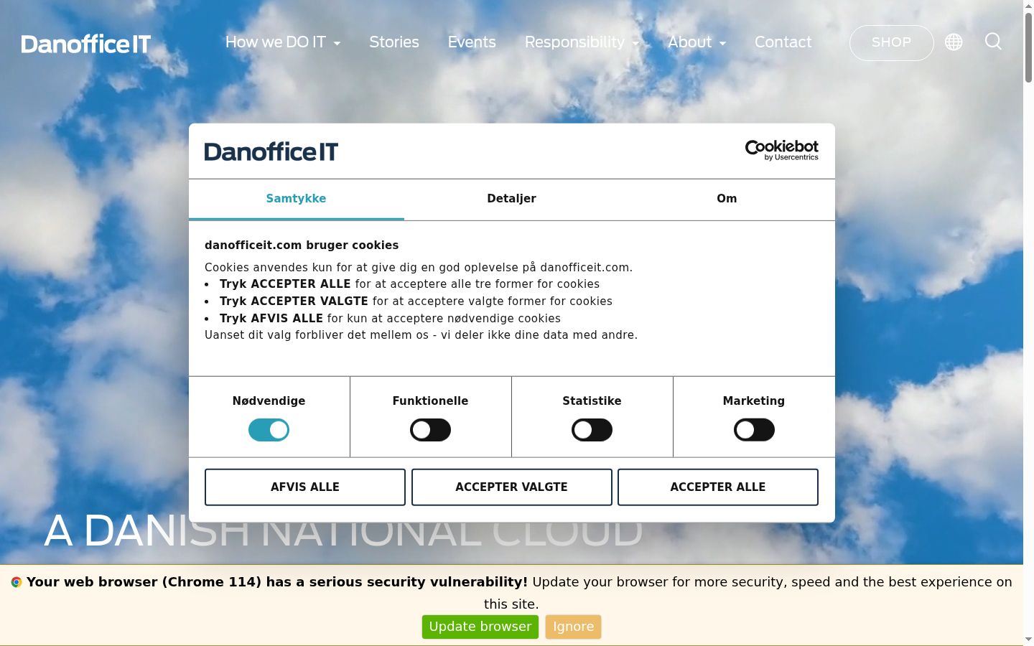This screenshot has width=1034, height=646.
Task: Open the Stories page
Action: (394, 42)
